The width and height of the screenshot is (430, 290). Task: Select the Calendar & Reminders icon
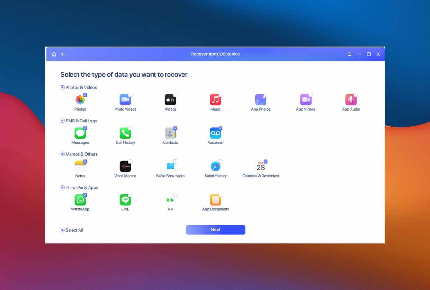(260, 167)
